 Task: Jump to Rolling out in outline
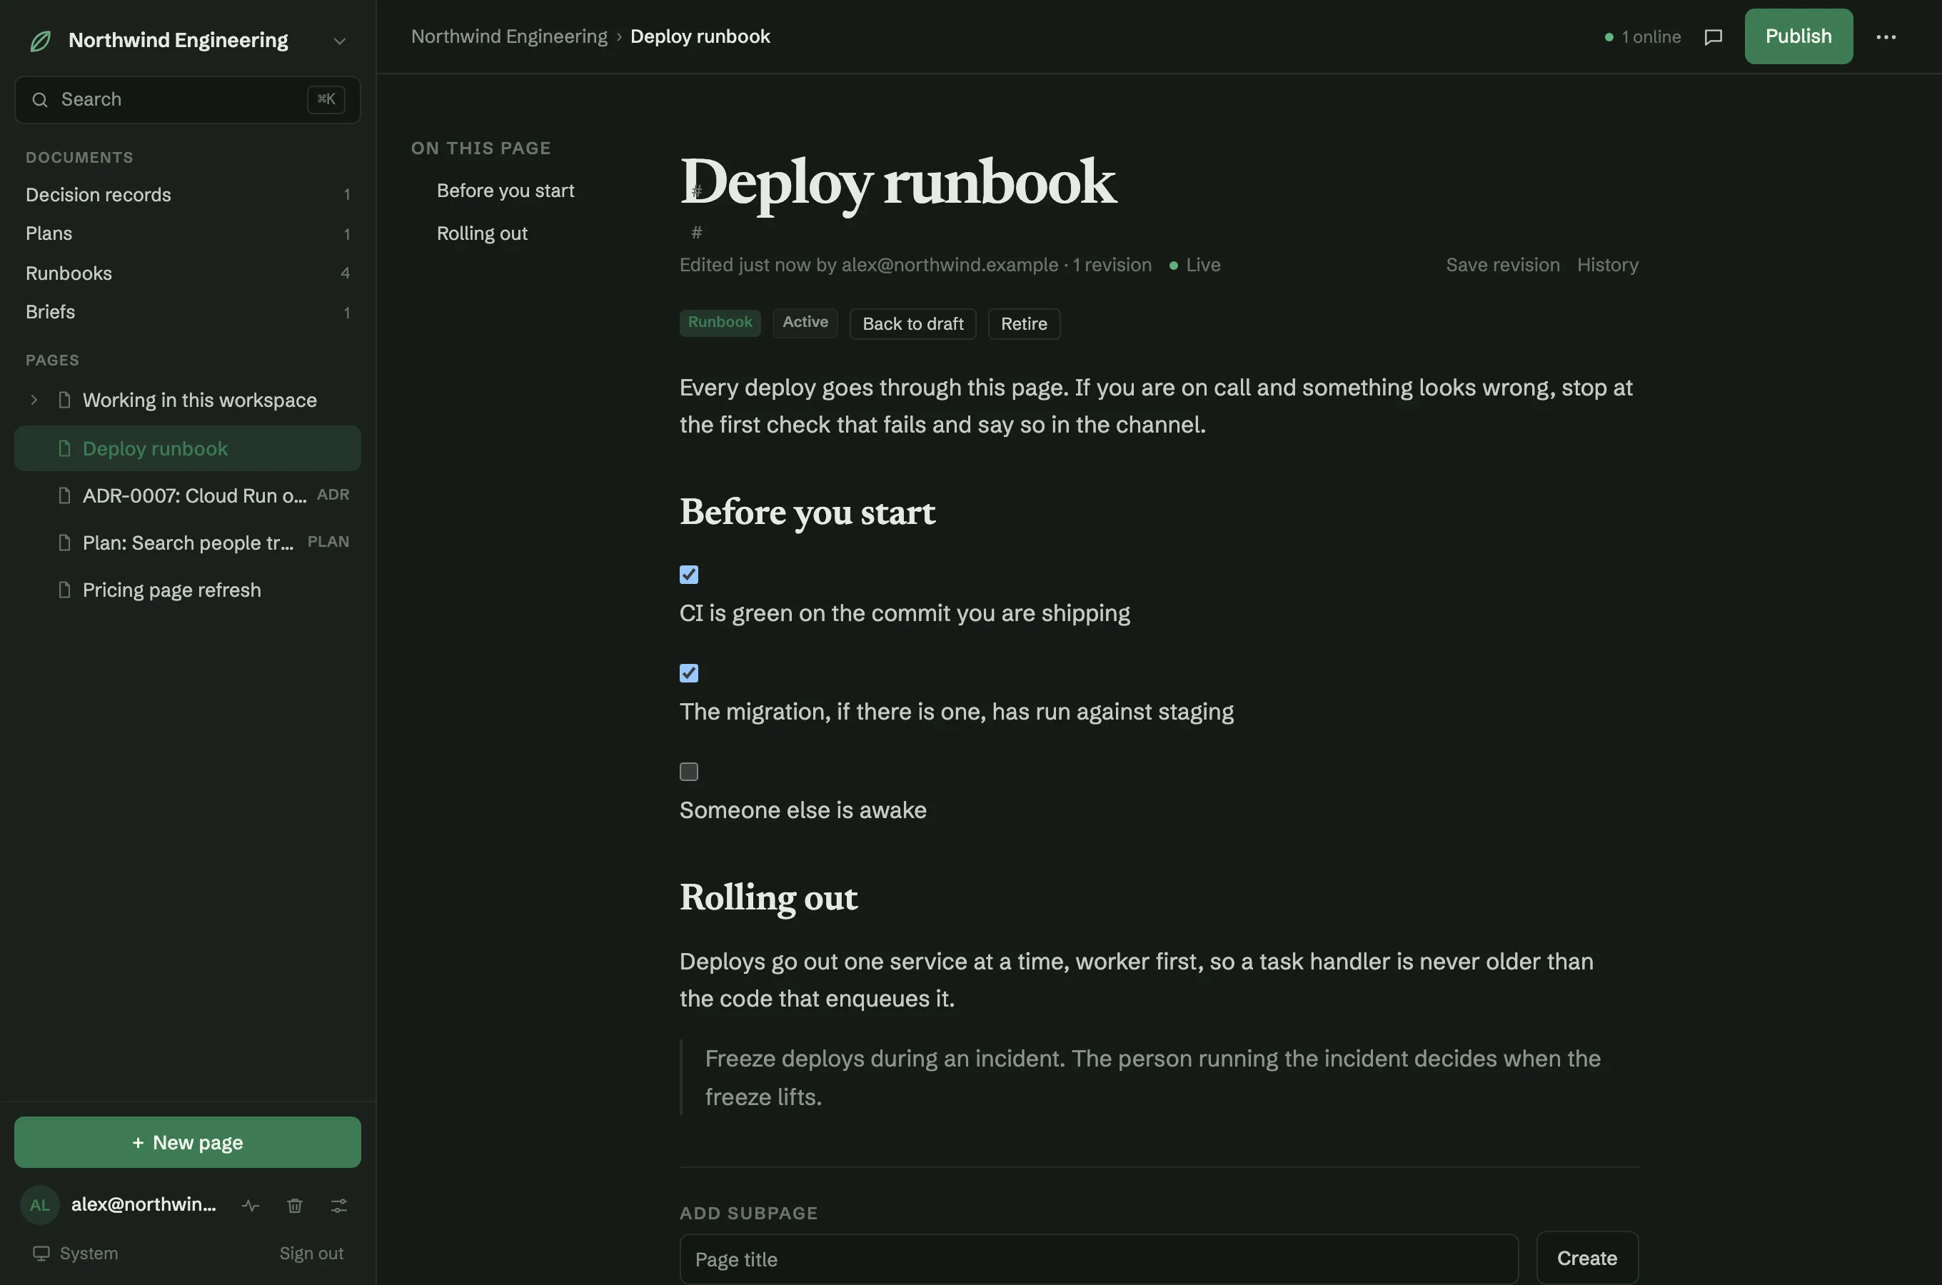click(482, 233)
